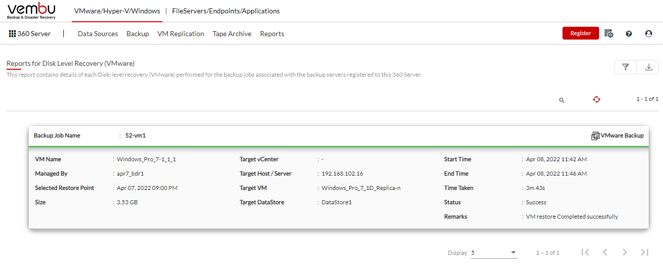Download the Disk Level Recovery report
Viewport: 663px width, 273px height.
click(x=648, y=67)
